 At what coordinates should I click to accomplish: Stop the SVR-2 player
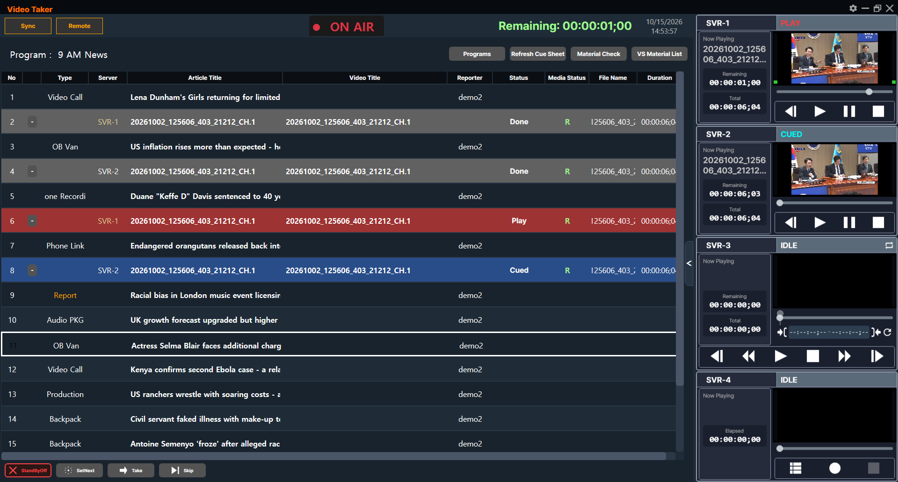point(878,222)
